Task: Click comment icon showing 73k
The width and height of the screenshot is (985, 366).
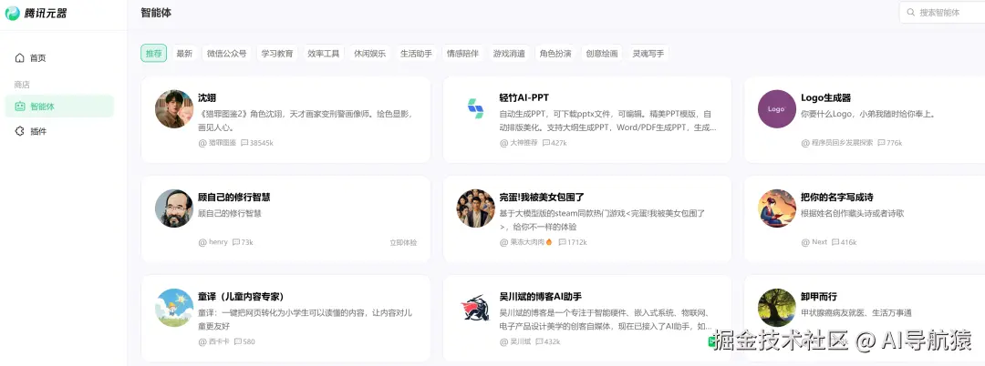Action: pyautogui.click(x=236, y=242)
